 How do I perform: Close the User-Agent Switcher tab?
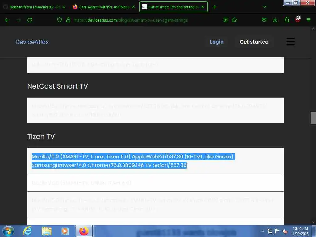(133, 7)
